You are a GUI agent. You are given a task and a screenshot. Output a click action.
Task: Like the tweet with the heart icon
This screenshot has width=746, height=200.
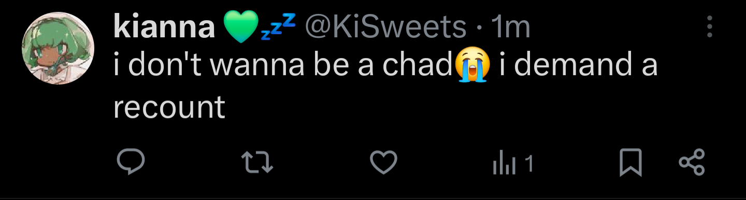pyautogui.click(x=384, y=163)
